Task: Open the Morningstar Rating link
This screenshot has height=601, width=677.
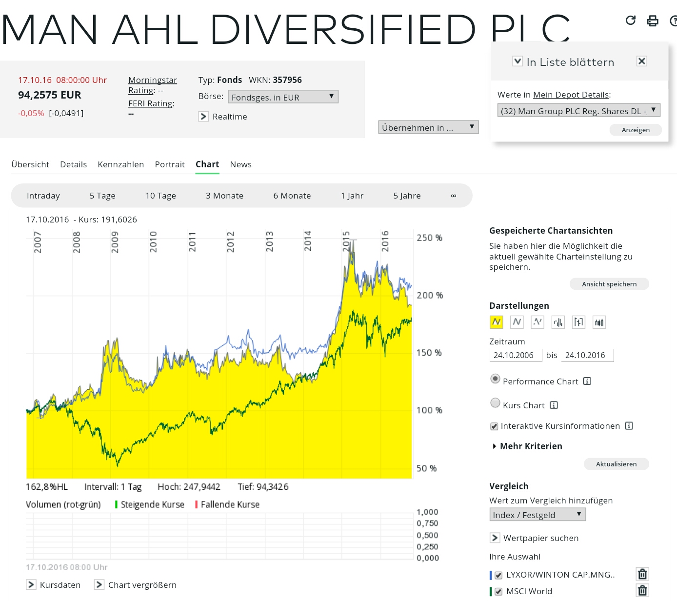Action: pos(153,85)
